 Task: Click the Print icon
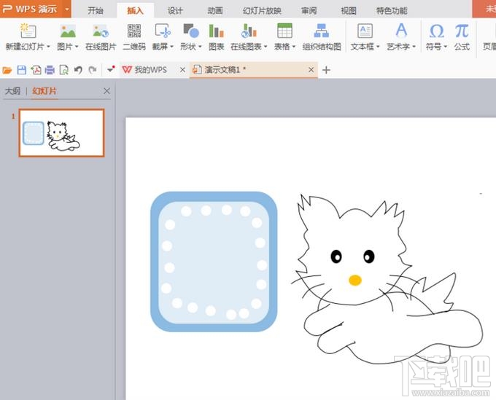50,70
